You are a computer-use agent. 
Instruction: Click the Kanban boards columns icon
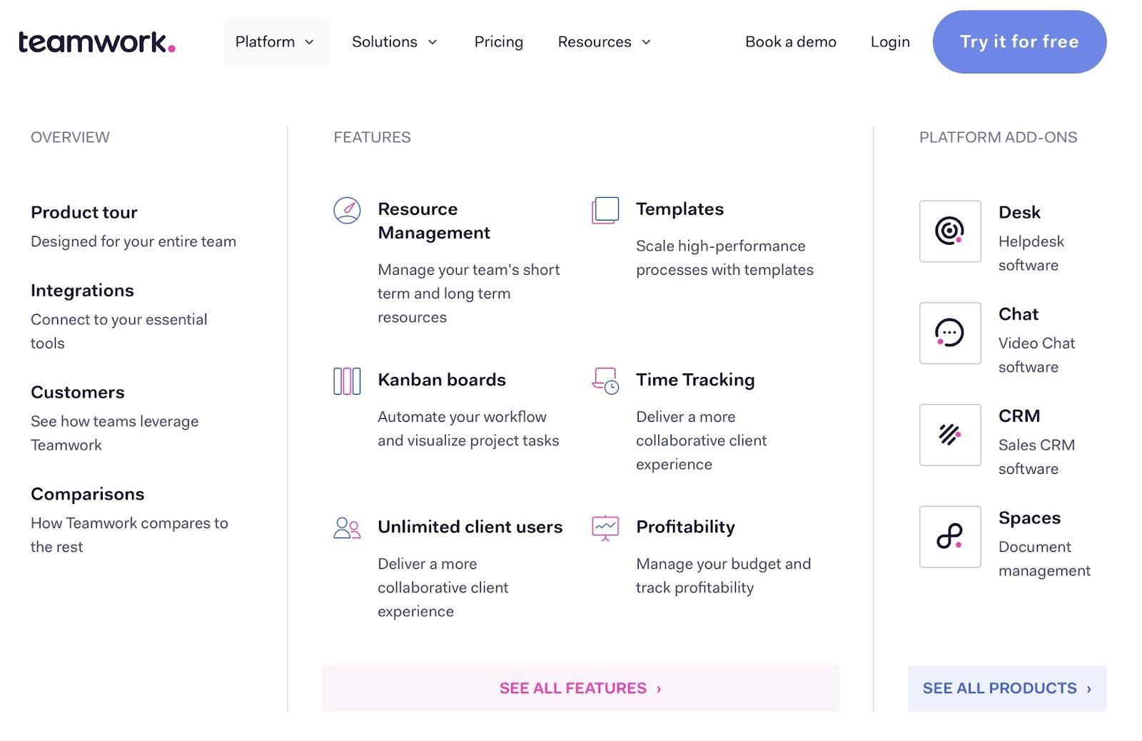click(347, 381)
